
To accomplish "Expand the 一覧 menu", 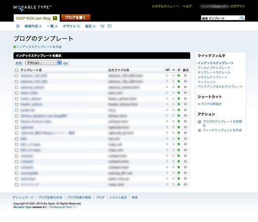I will coord(52,26).
